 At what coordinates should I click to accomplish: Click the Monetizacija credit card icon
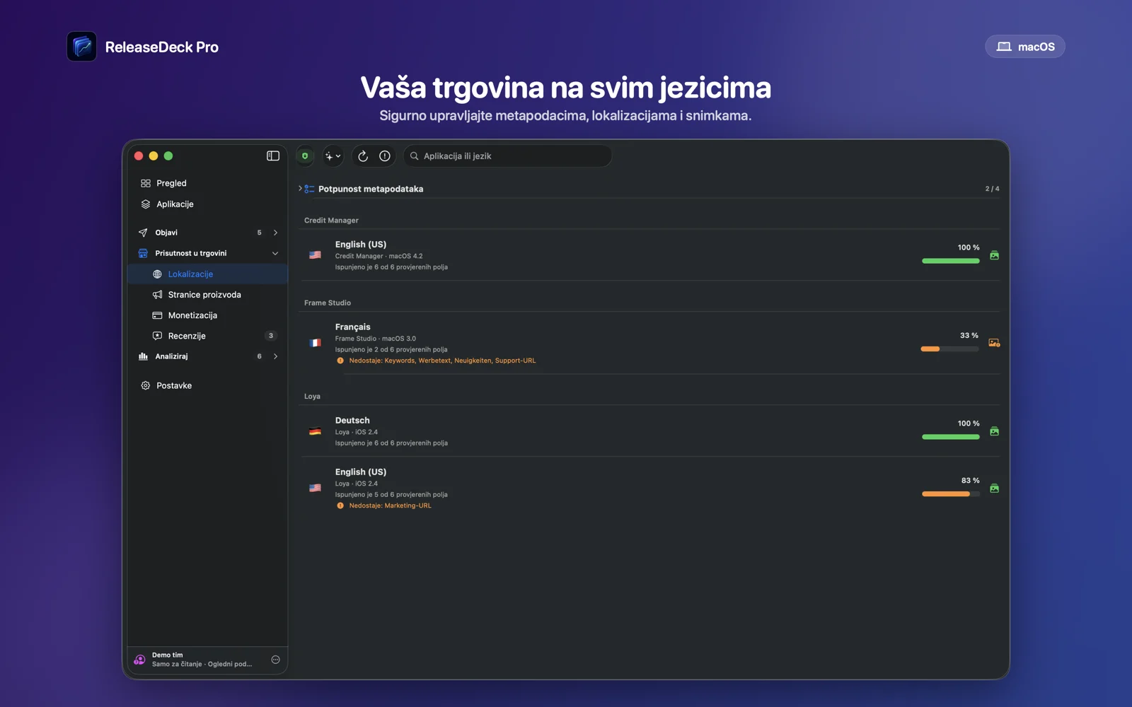click(157, 315)
